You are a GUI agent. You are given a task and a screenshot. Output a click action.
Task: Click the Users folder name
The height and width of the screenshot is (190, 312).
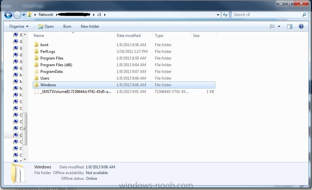pos(45,78)
